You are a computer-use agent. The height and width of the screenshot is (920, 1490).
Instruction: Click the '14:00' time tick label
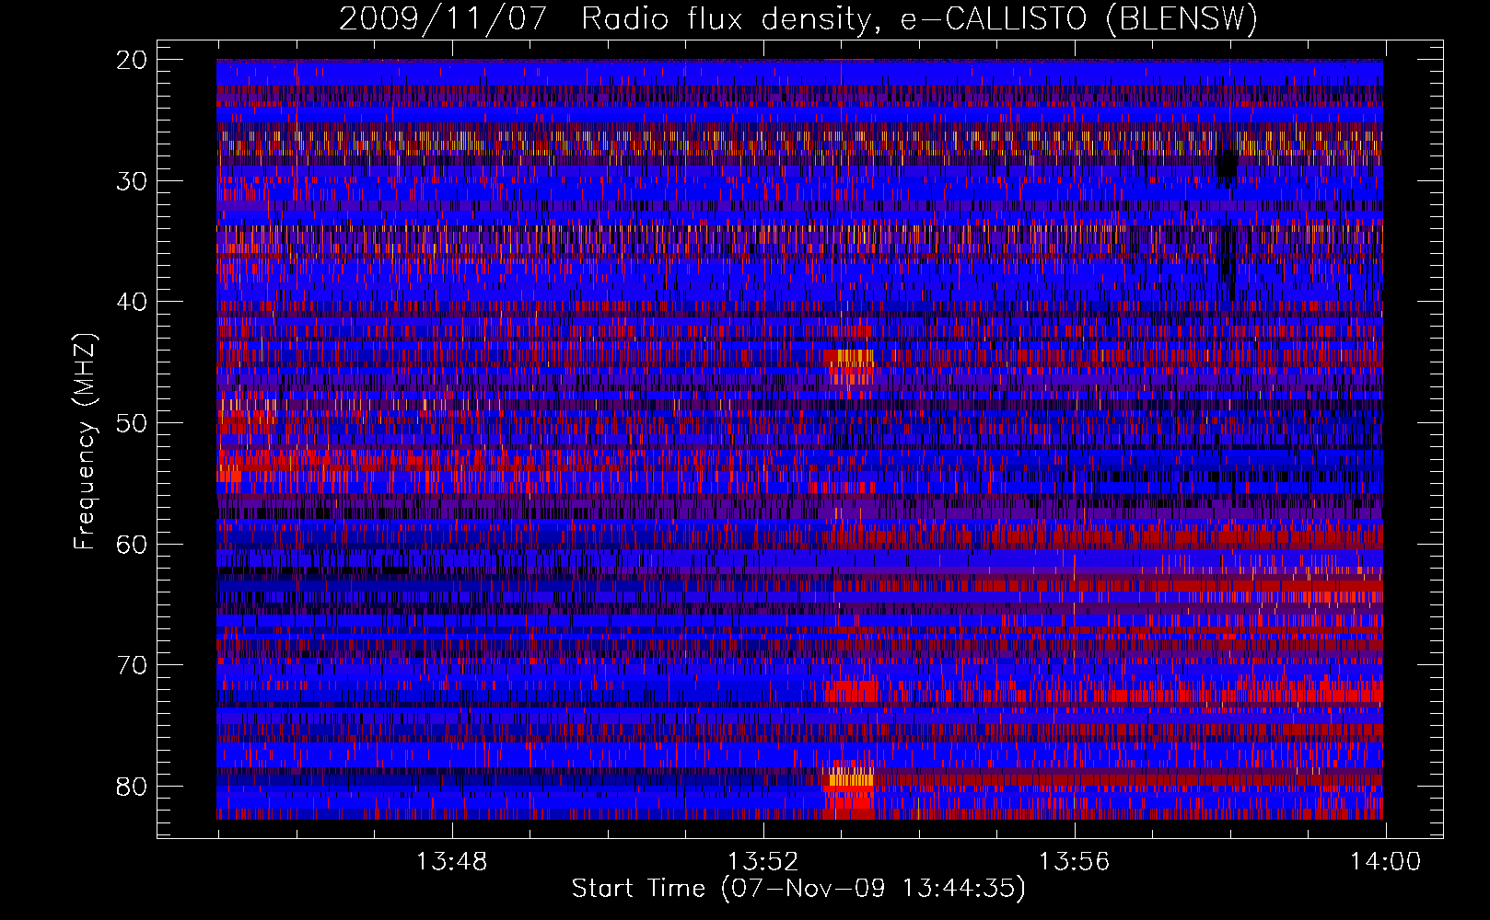pyautogui.click(x=1385, y=862)
